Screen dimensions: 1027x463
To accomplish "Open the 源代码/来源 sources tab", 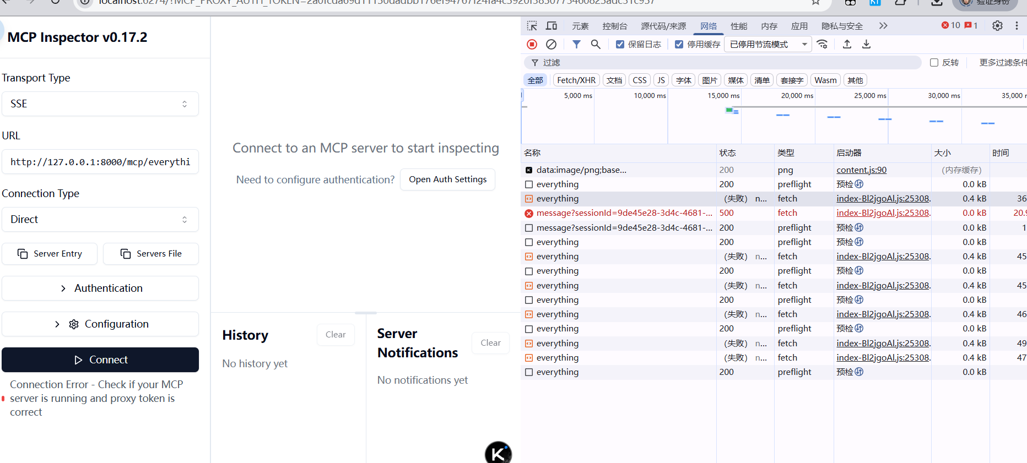I will click(663, 26).
